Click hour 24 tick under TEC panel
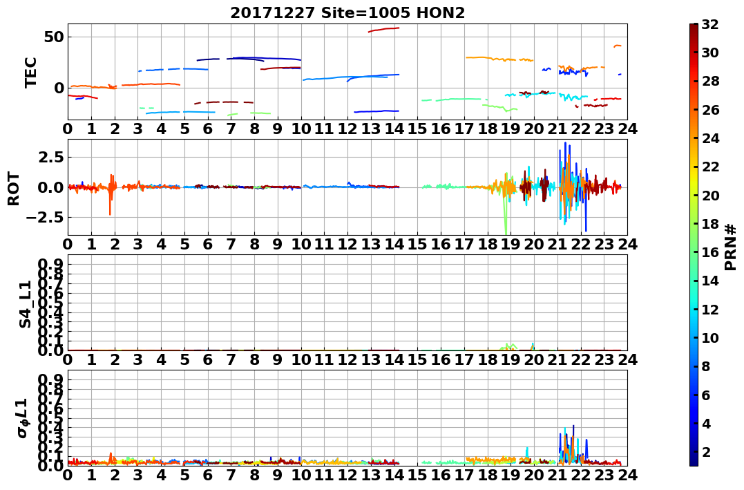Image resolution: width=744 pixels, height=490 pixels. coord(628,129)
